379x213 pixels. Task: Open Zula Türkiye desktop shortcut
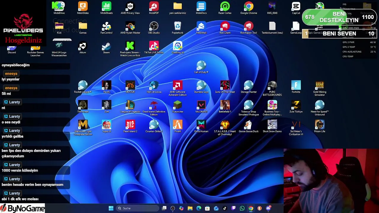click(x=296, y=107)
